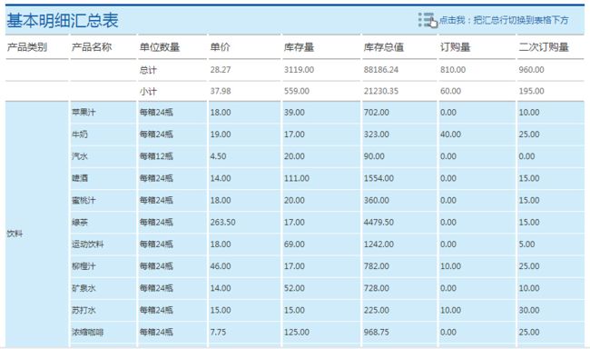The width and height of the screenshot is (590, 349).
Task: Click subtotal inventory value 21230.35
Action: [x=381, y=91]
